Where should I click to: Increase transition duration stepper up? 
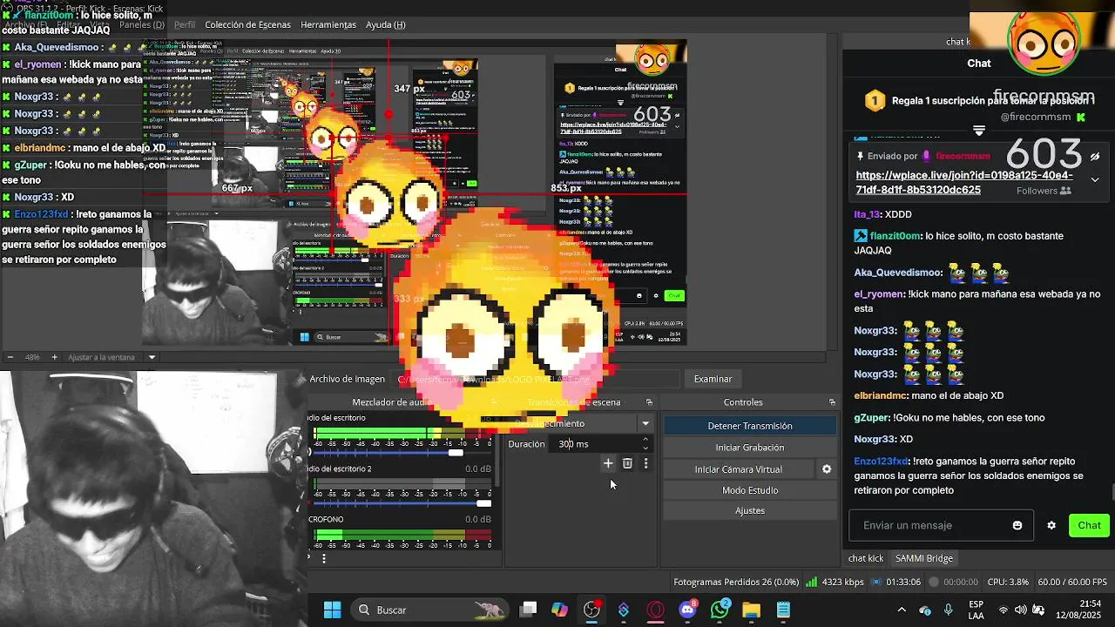[645, 440]
